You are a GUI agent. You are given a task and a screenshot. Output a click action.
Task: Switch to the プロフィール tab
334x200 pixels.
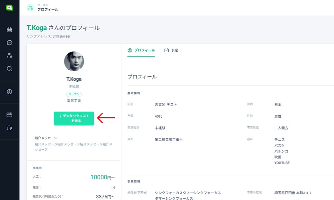tap(141, 50)
